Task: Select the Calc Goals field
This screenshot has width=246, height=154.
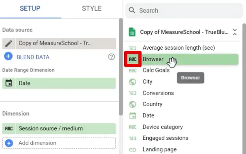Action: 156,71
